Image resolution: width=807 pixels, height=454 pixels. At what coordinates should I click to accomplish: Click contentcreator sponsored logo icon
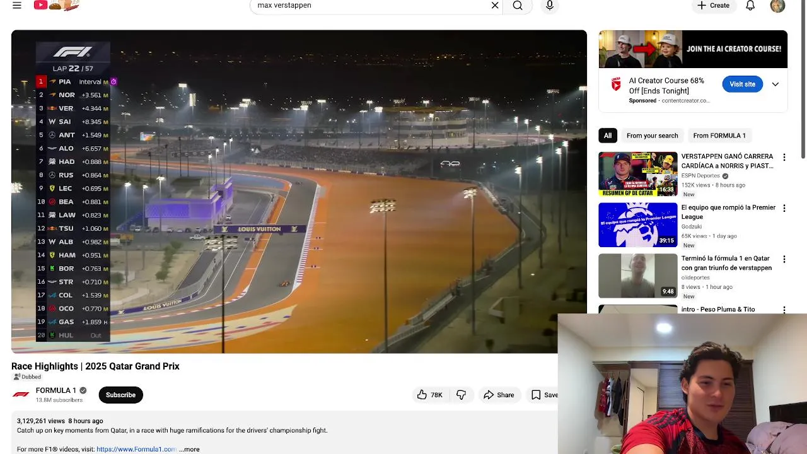(x=616, y=84)
